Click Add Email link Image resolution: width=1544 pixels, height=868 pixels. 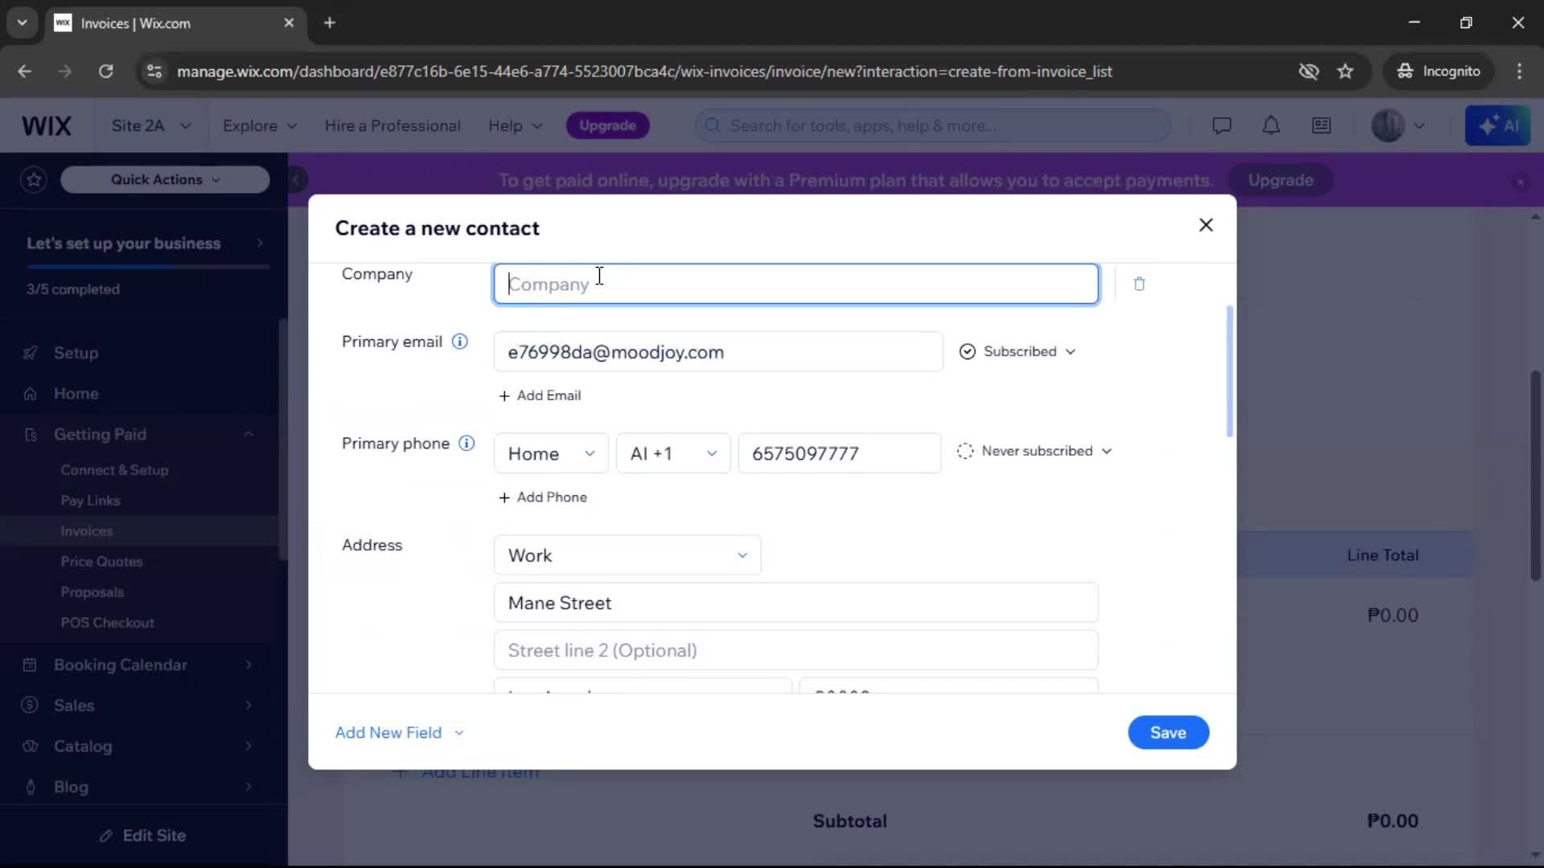540,395
